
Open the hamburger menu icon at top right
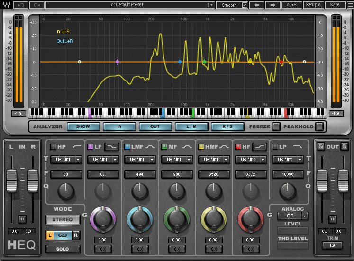(x=350, y=5)
